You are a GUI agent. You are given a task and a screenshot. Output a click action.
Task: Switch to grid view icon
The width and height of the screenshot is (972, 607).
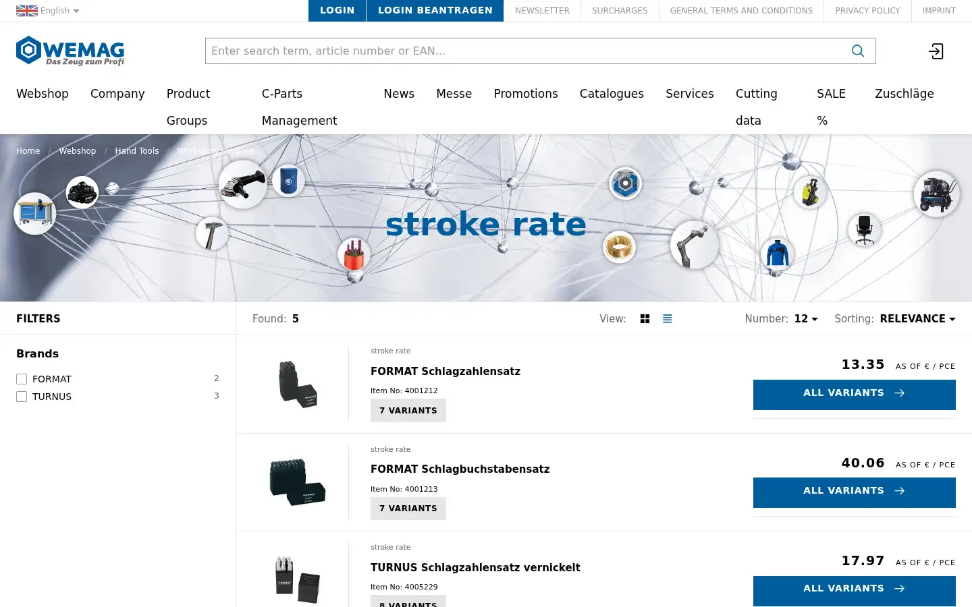coord(645,319)
